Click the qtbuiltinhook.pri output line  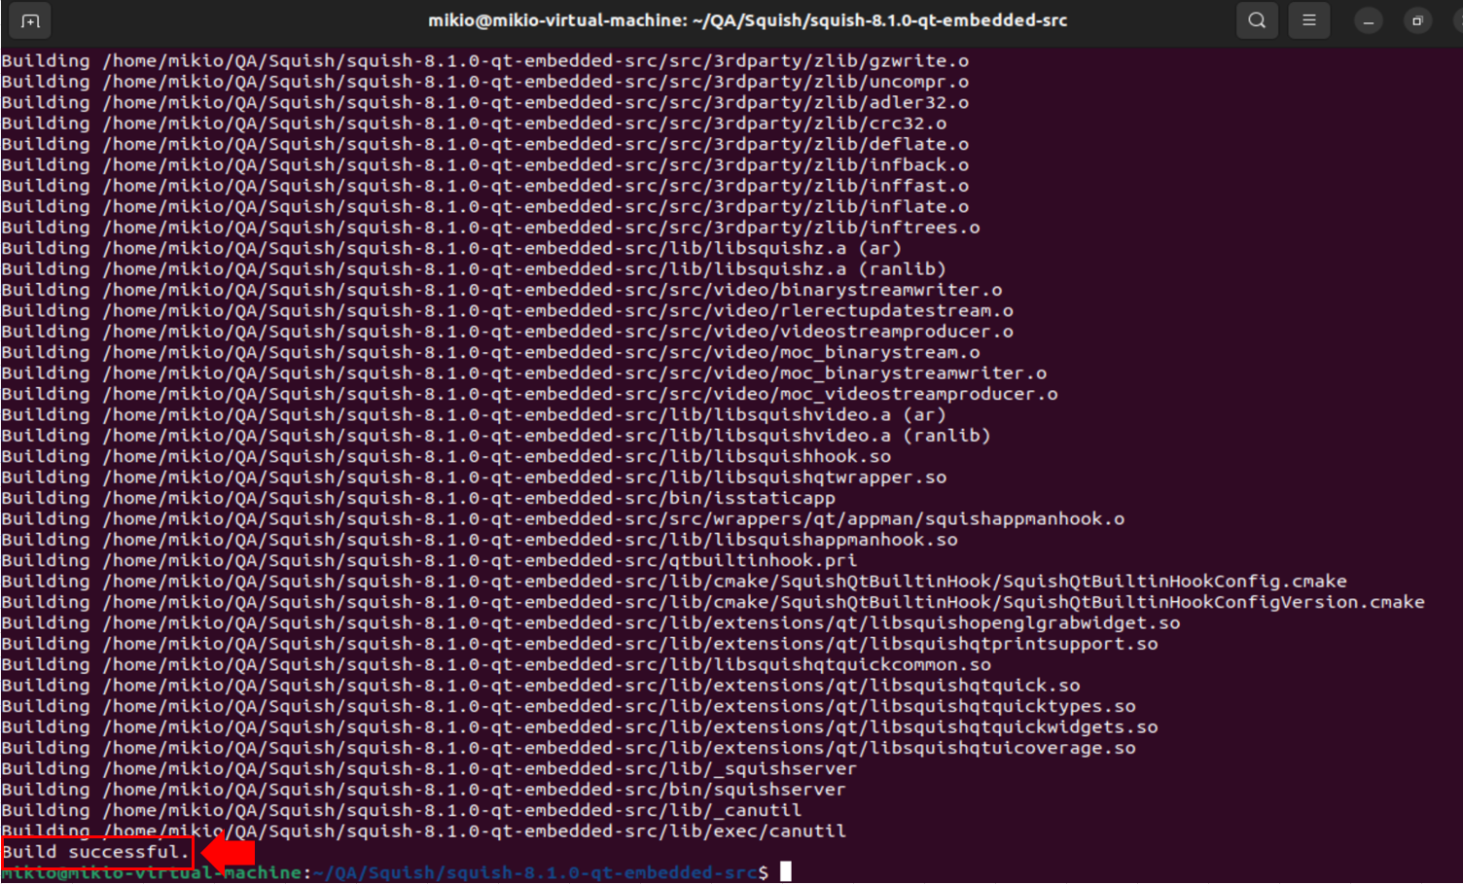pos(429,560)
